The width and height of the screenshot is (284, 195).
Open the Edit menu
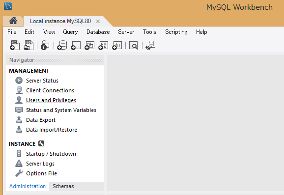(x=29, y=32)
